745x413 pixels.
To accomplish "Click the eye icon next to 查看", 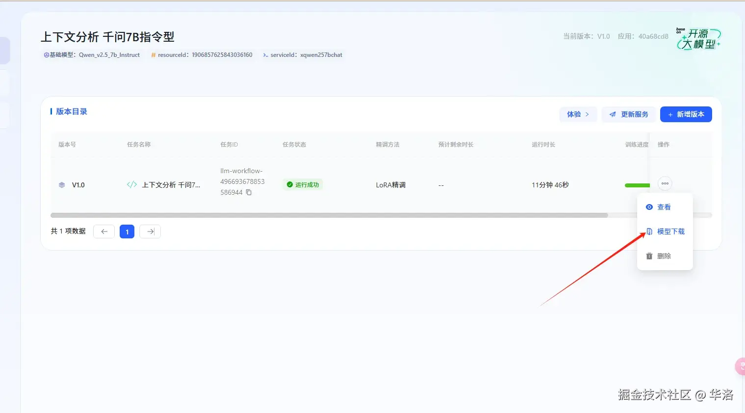I will click(x=649, y=207).
